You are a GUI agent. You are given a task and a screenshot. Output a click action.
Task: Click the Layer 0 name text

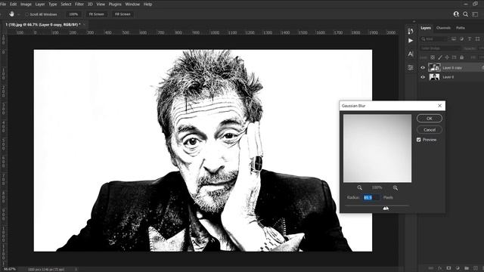448,77
